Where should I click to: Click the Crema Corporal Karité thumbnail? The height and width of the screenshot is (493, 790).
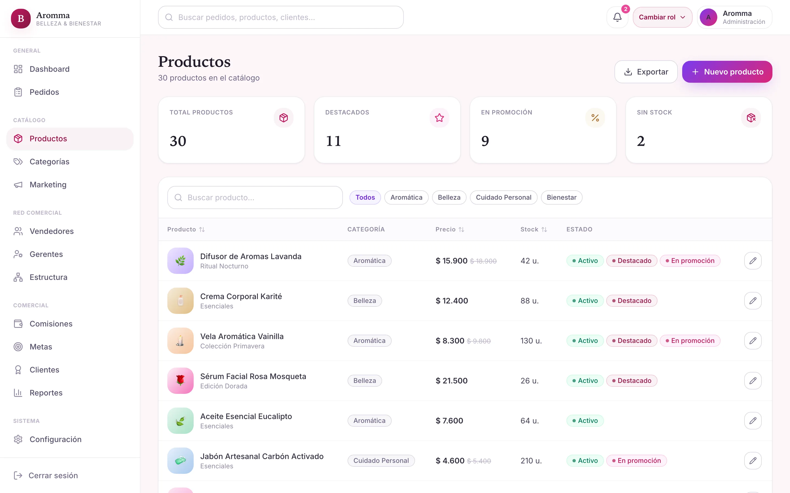point(180,301)
